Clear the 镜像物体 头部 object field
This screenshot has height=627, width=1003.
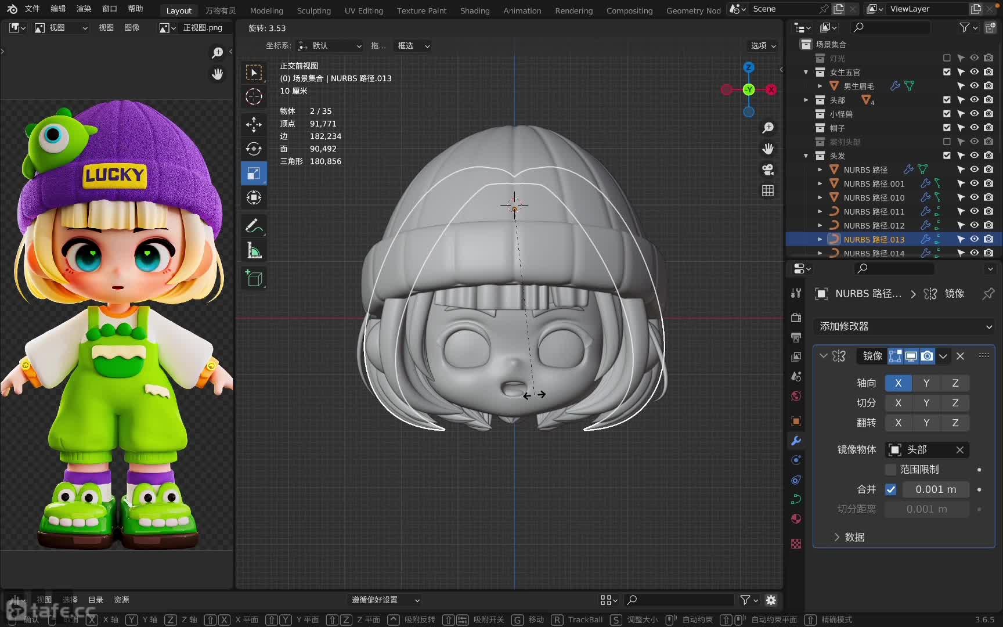(959, 450)
